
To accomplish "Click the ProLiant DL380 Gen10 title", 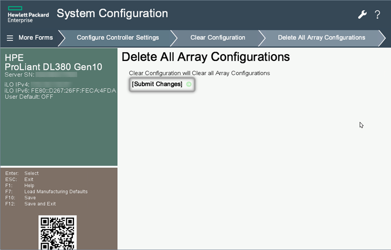I will [53, 67].
